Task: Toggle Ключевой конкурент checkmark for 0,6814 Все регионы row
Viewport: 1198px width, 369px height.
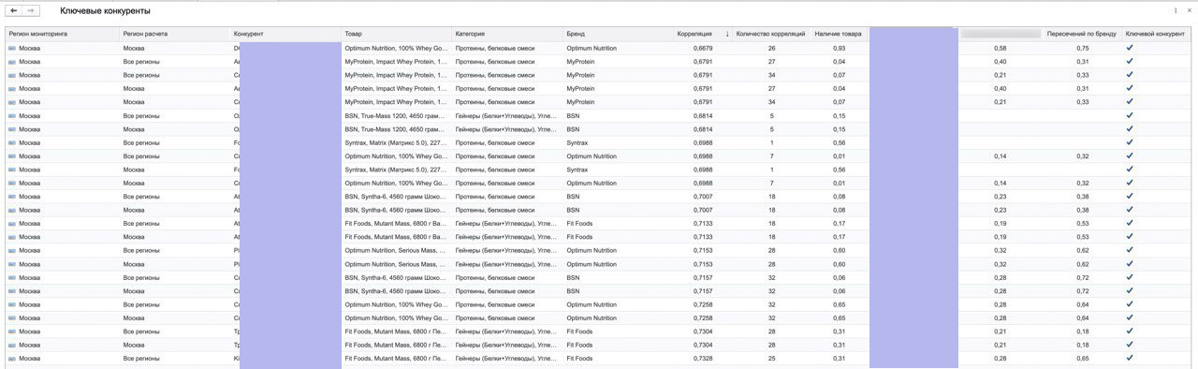Action: click(1130, 115)
